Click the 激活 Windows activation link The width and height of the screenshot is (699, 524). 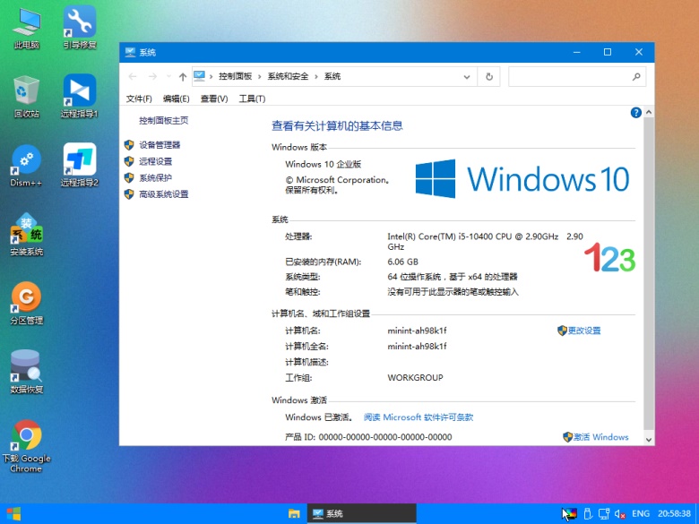click(x=600, y=437)
